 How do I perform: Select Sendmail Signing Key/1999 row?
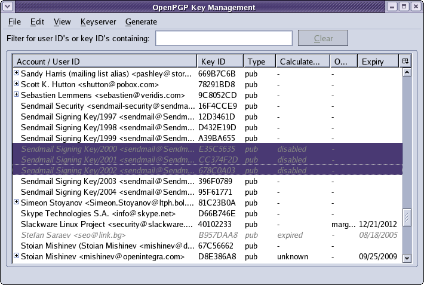tap(207, 138)
